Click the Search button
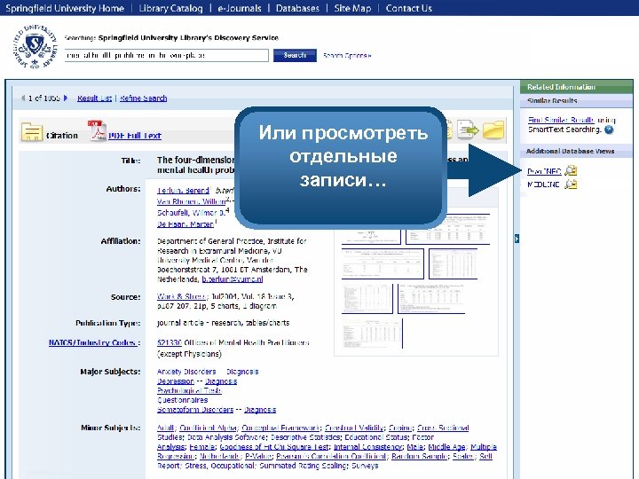Image resolution: width=639 pixels, height=479 pixels. click(x=295, y=55)
